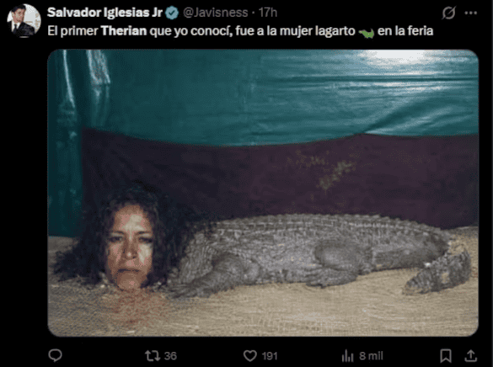This screenshot has width=493, height=367.
Task: Click the 17h timestamp
Action: pos(267,13)
